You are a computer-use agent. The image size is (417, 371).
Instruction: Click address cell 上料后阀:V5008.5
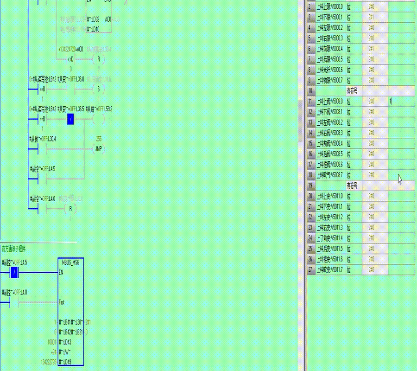pyautogui.click(x=330, y=154)
